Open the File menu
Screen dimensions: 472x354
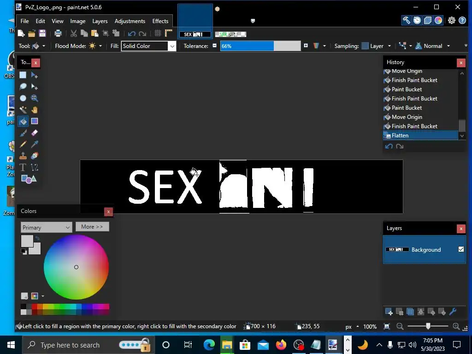[25, 21]
